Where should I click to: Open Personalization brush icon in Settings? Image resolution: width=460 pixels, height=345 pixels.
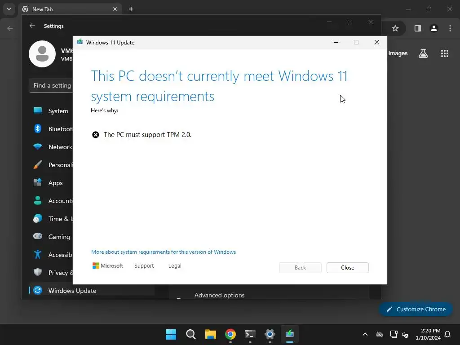[x=38, y=164]
